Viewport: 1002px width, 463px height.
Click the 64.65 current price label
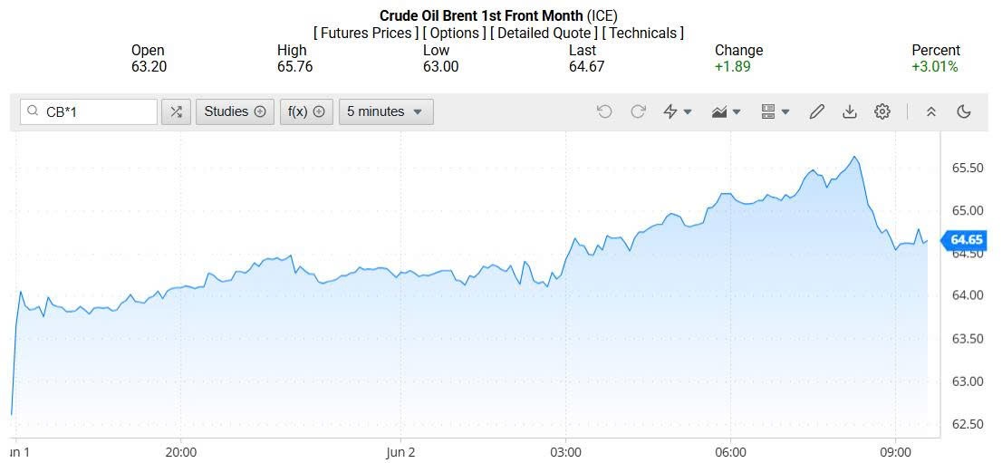966,240
